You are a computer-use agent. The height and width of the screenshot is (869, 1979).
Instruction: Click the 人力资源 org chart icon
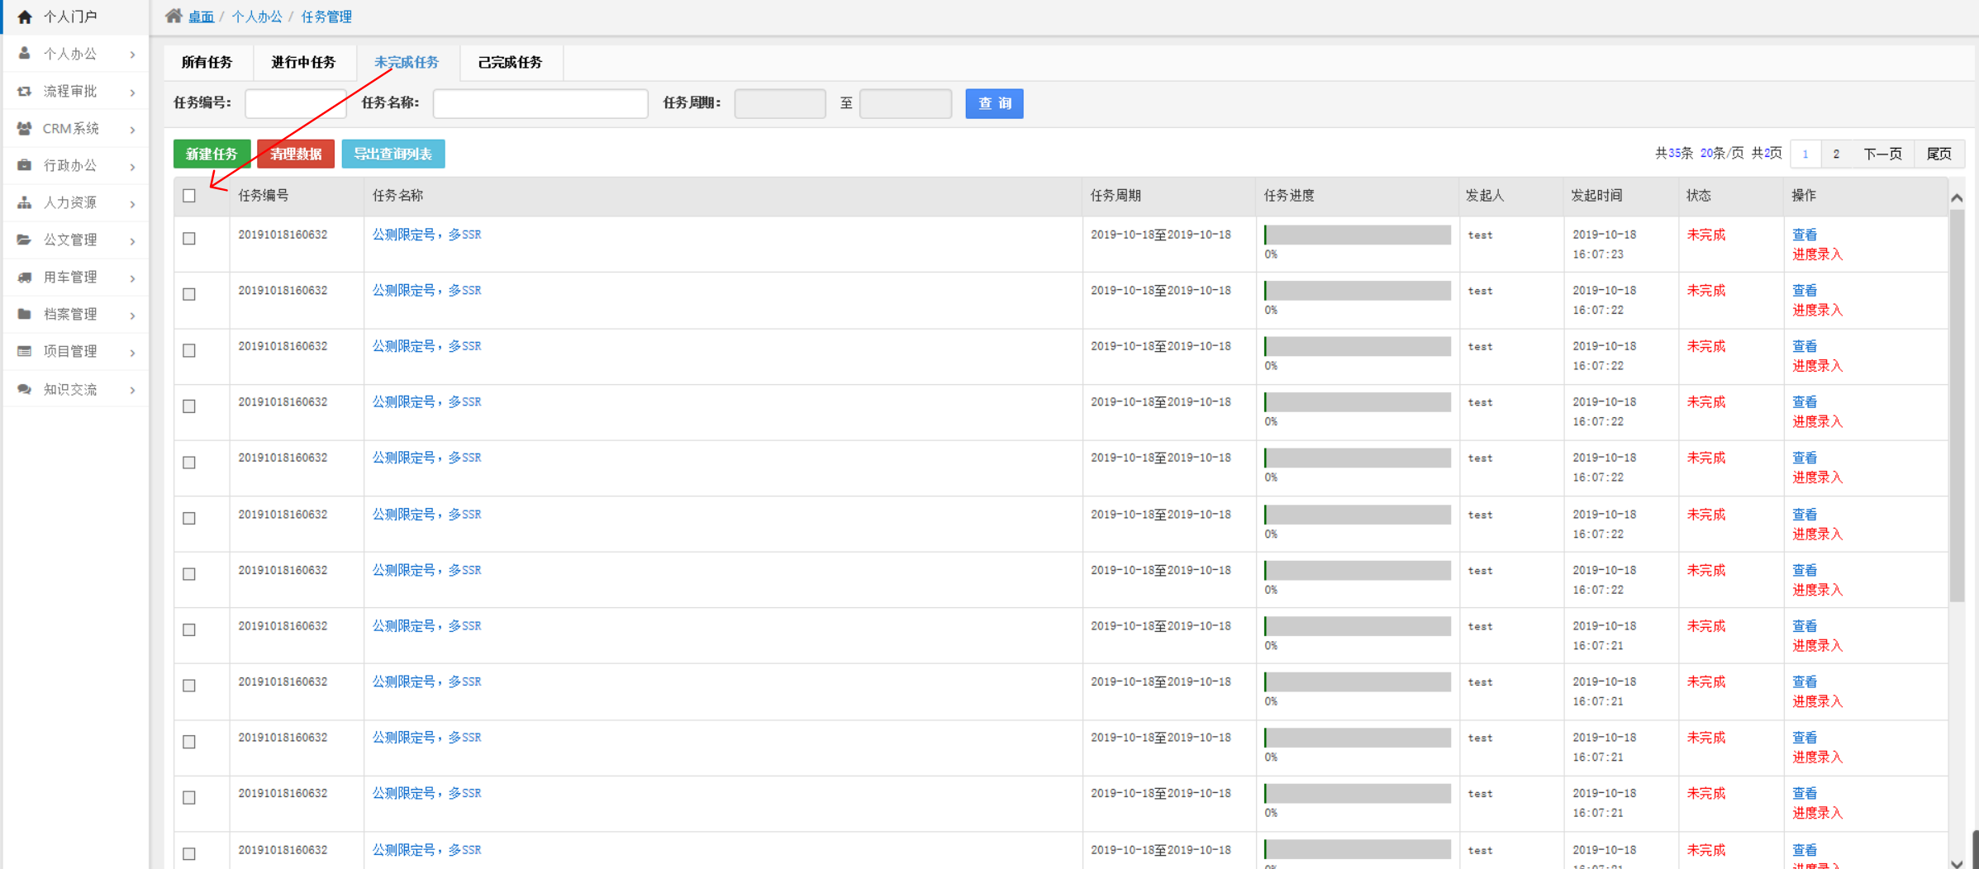point(25,202)
